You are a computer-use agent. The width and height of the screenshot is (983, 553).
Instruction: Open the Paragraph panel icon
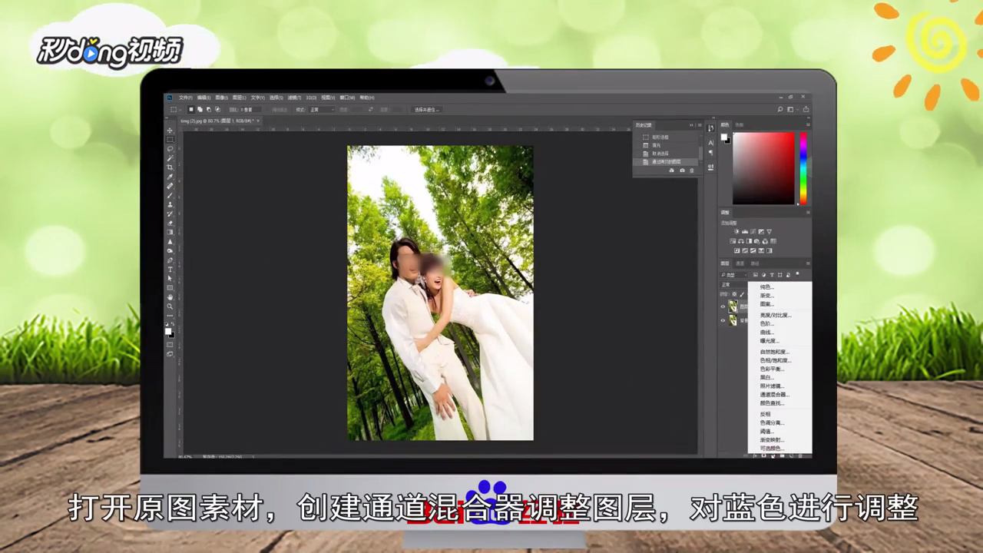(x=710, y=153)
